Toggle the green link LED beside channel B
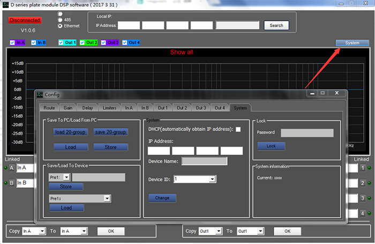Viewport: 375px width, 244px height. pos(6,183)
